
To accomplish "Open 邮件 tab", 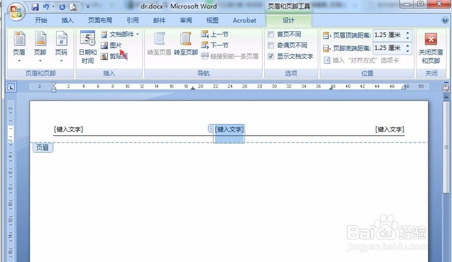I will (x=159, y=20).
